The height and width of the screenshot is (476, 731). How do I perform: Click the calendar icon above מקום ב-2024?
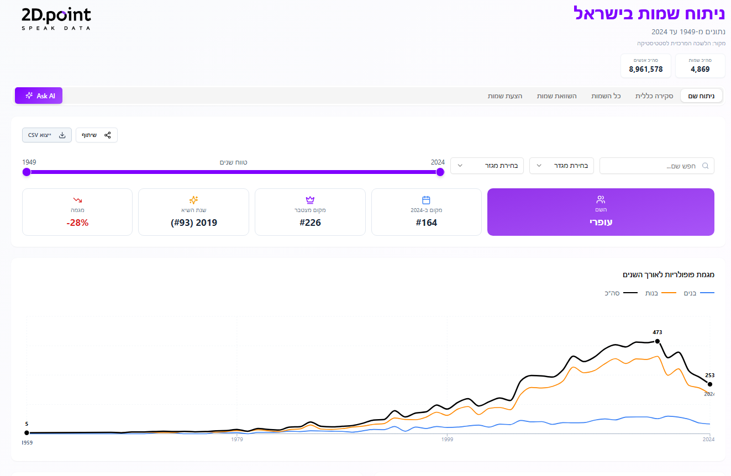click(x=426, y=200)
